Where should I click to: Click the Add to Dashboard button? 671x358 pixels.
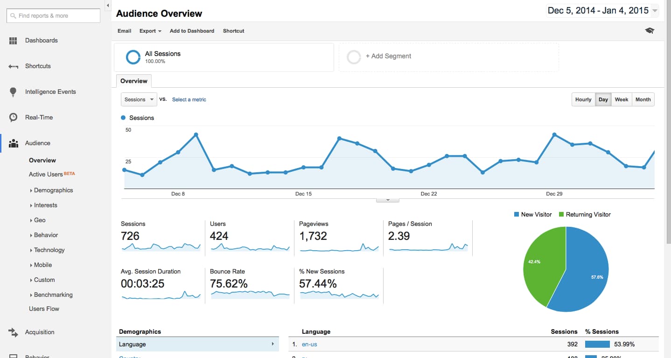(192, 31)
